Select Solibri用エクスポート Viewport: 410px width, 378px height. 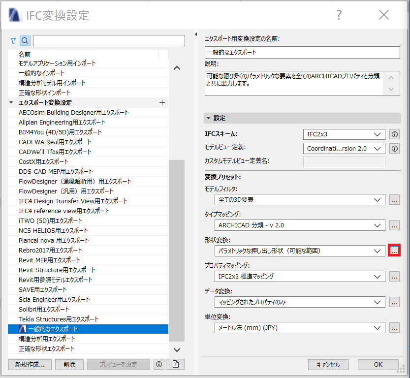[x=88, y=310]
